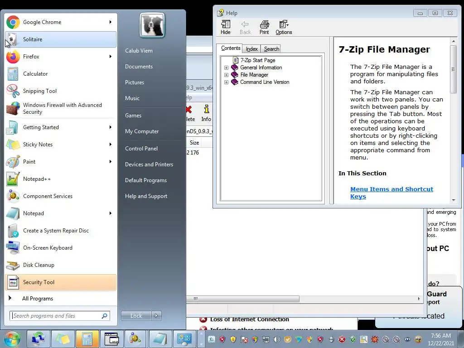Open Pictures from Start menu
Screen dimensions: 464x348
coord(135,82)
